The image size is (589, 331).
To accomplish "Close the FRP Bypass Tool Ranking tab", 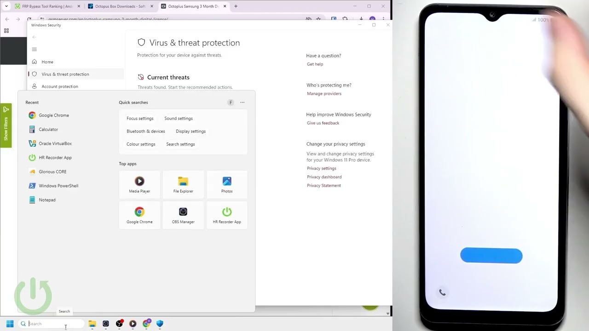I will (79, 6).
